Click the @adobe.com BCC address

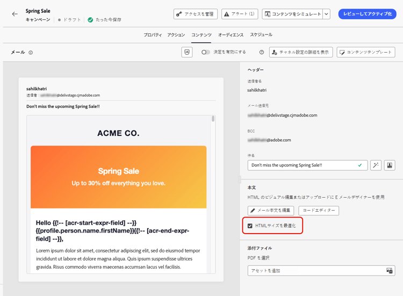pyautogui.click(x=269, y=140)
